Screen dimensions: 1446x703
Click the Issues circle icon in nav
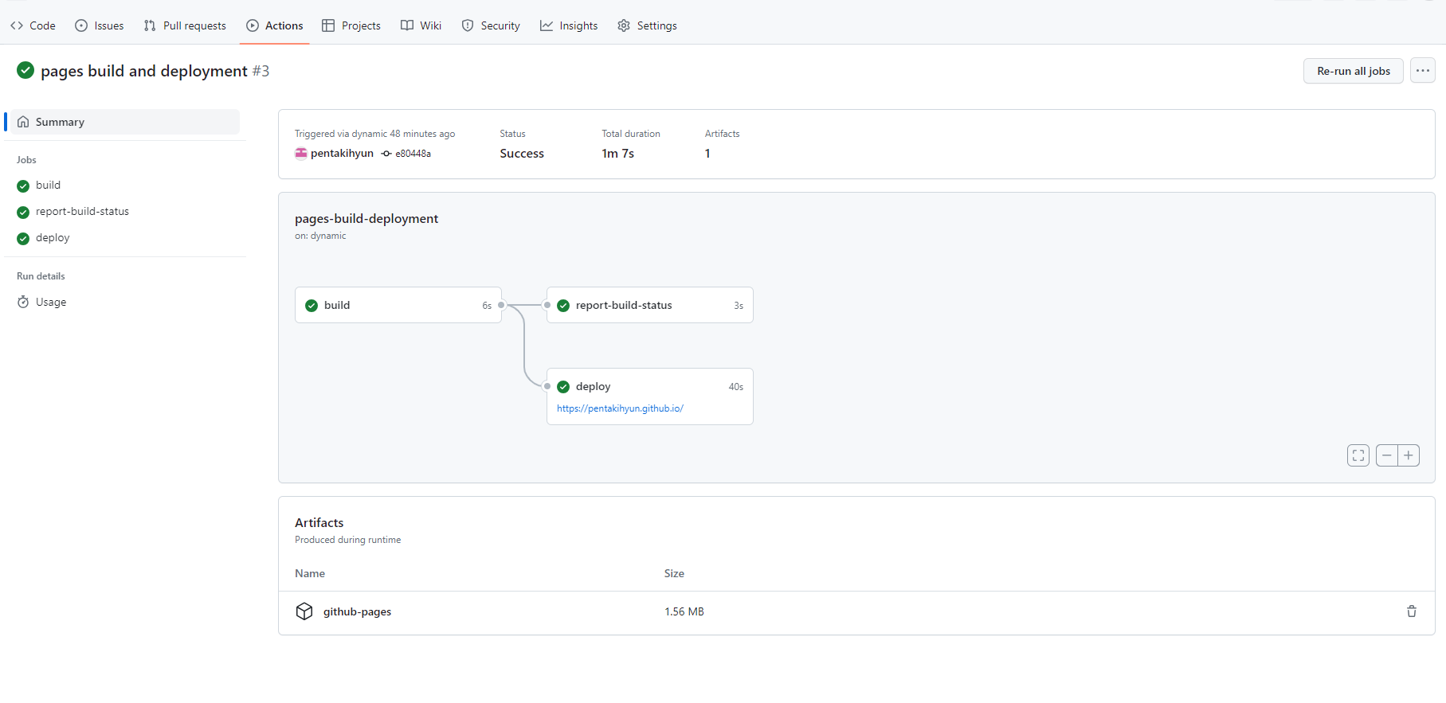81,25
